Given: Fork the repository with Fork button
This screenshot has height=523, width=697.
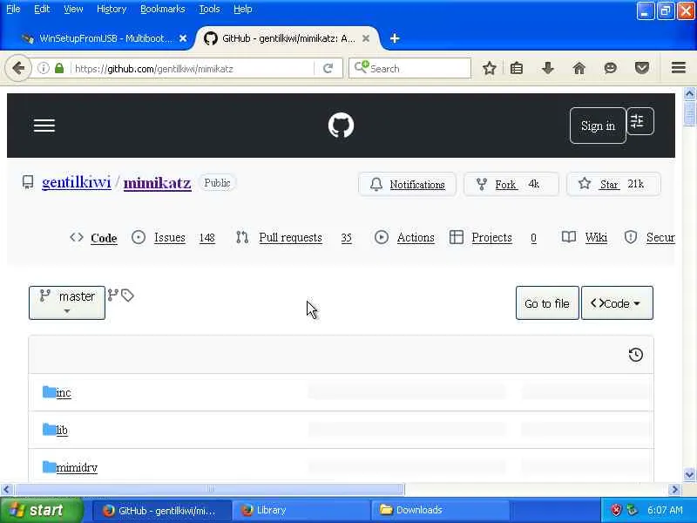Looking at the screenshot, I should tap(511, 184).
